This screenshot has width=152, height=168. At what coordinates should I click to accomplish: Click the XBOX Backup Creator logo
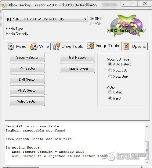[127, 26]
